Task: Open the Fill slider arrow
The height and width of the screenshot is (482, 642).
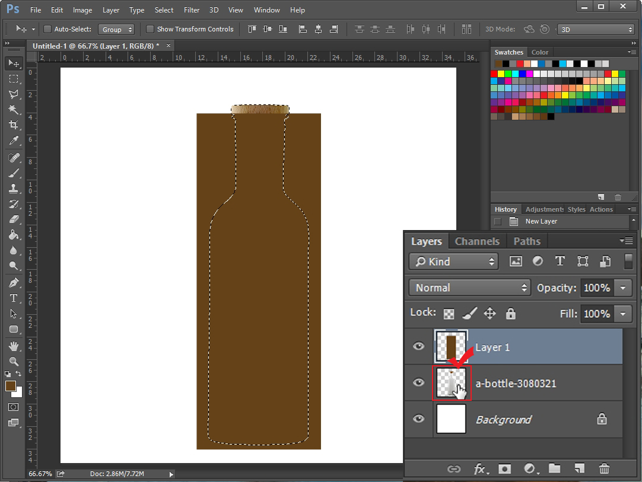Action: [623, 314]
